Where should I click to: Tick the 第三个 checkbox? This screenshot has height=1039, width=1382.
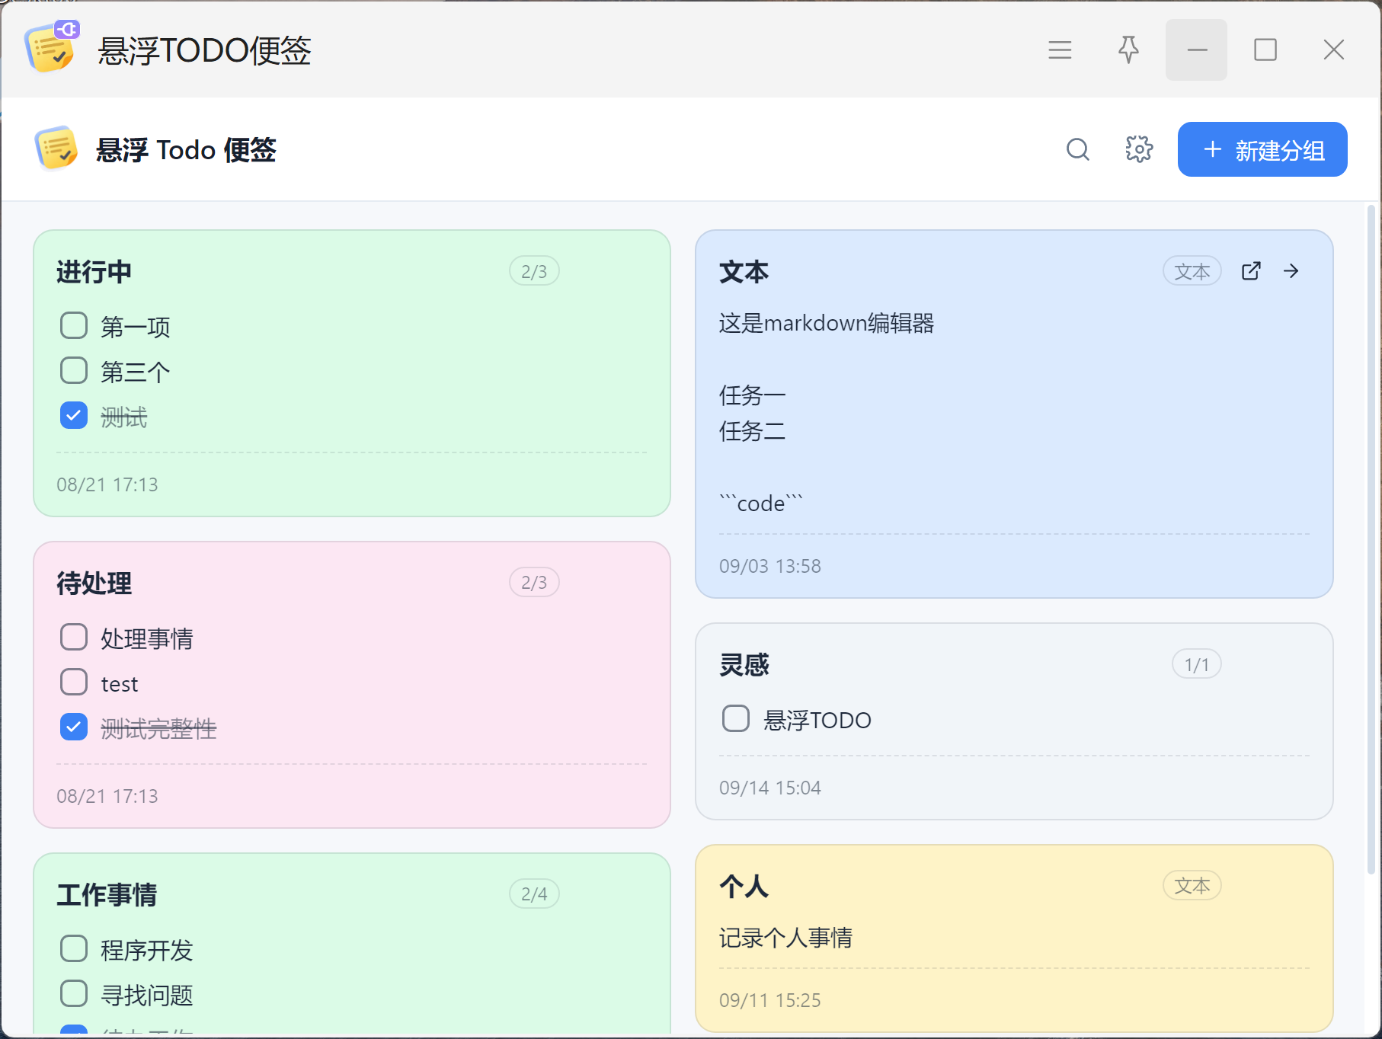point(74,371)
